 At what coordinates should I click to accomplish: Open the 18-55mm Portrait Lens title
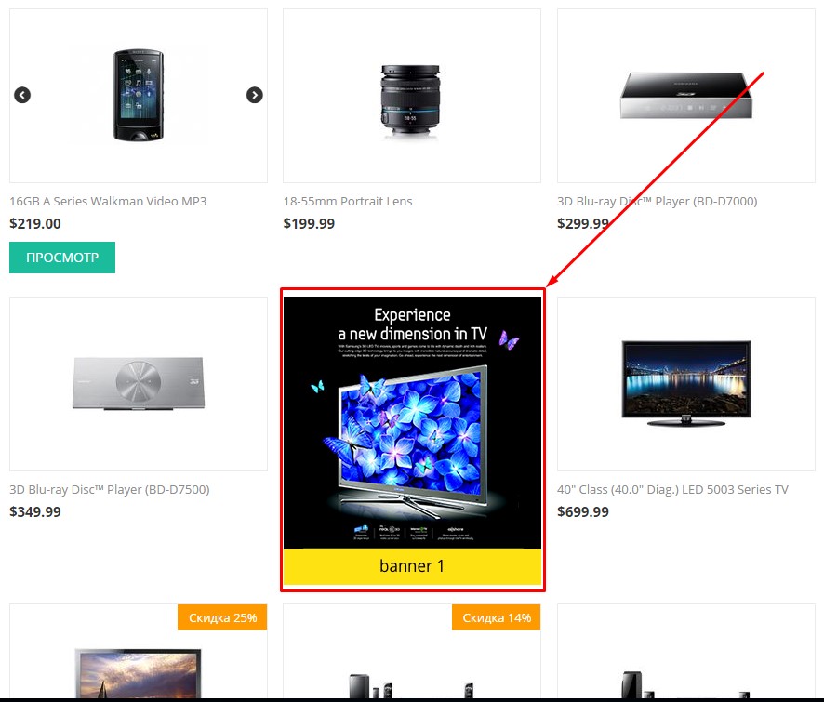pyautogui.click(x=347, y=201)
